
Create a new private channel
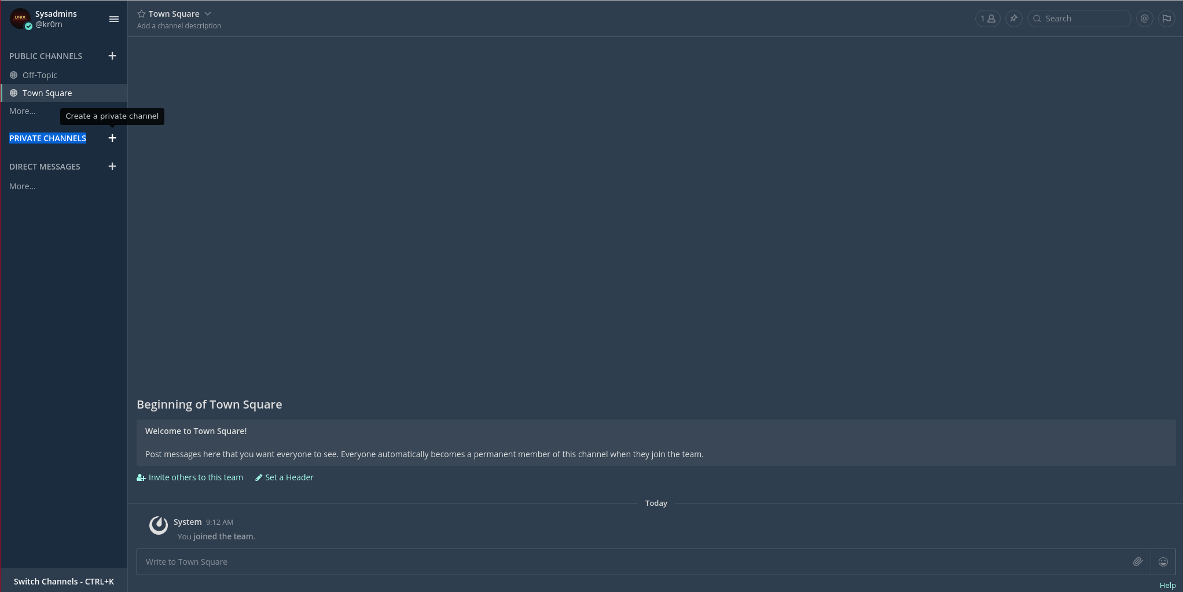[x=112, y=138]
